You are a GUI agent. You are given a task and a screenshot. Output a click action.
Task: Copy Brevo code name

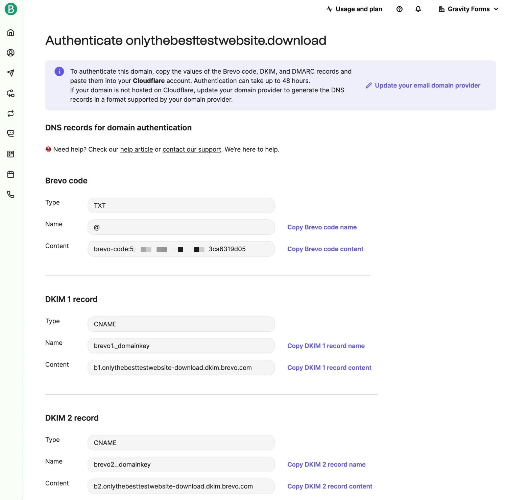click(322, 227)
